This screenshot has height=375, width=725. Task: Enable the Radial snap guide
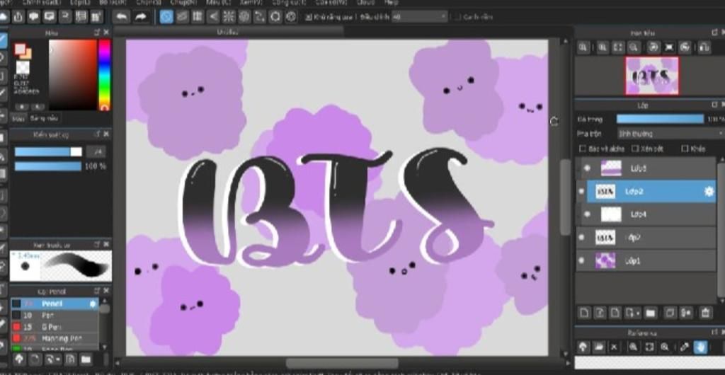click(229, 17)
